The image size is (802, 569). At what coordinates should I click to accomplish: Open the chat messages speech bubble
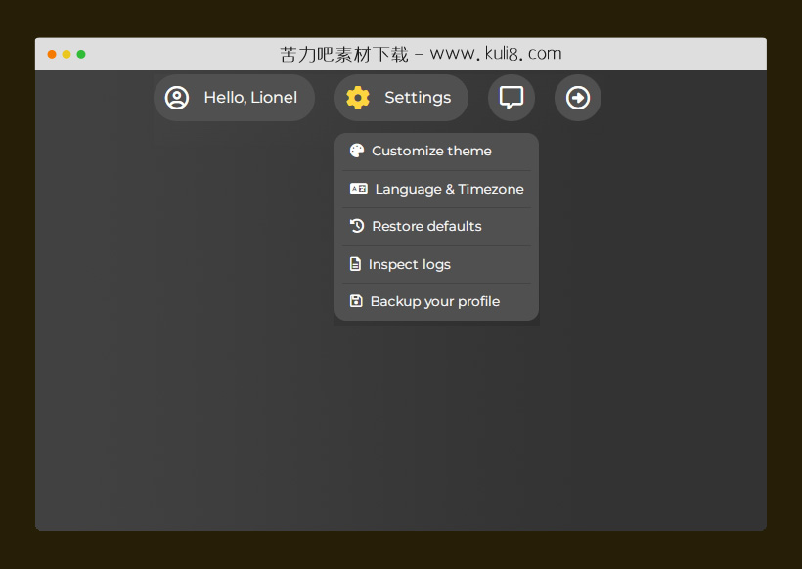tap(512, 98)
